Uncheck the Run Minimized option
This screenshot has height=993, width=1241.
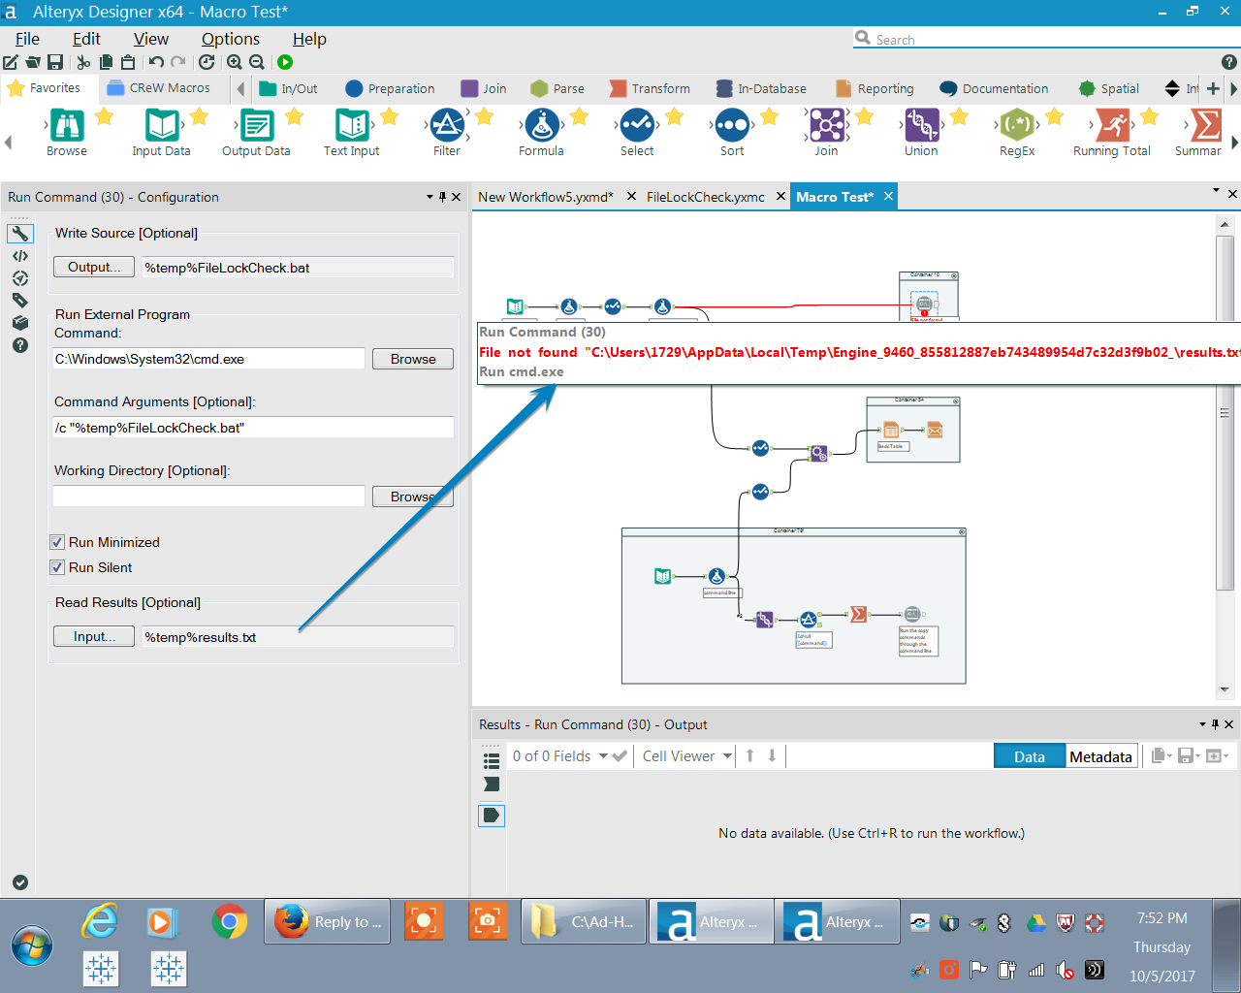pyautogui.click(x=56, y=542)
